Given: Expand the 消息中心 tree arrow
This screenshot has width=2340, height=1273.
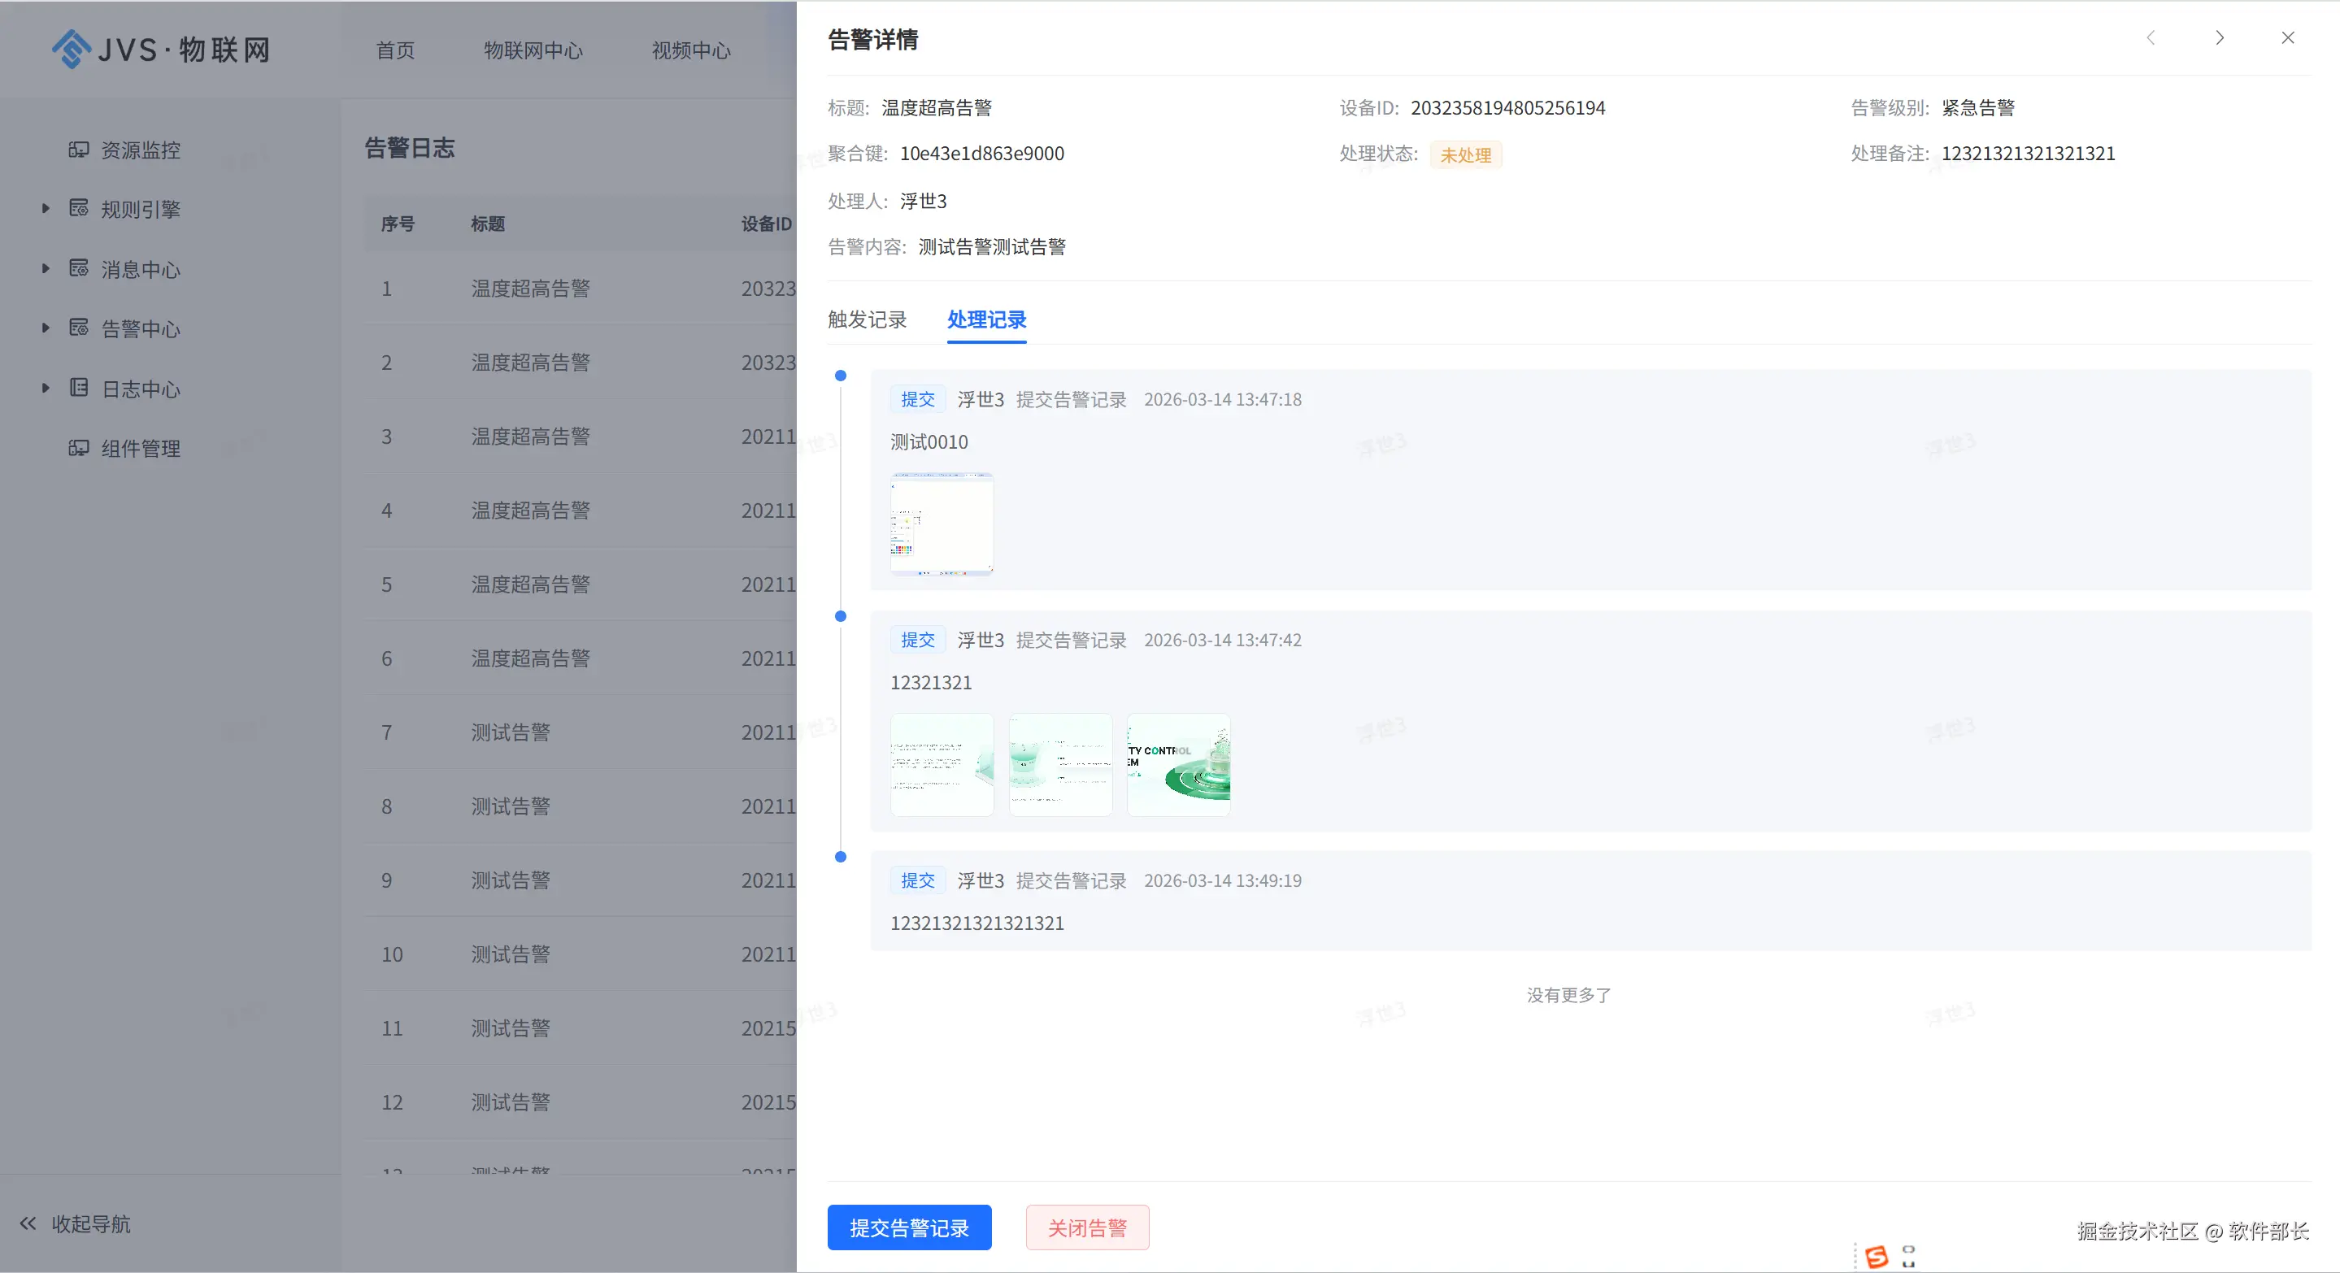Looking at the screenshot, I should (x=46, y=269).
